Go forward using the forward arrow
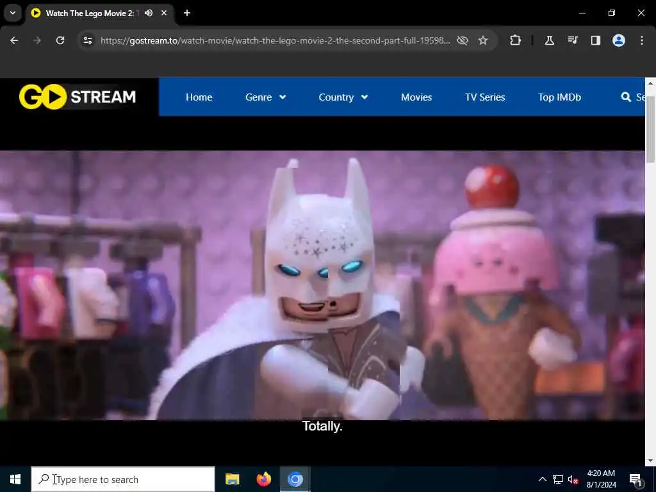The image size is (656, 492). (37, 40)
